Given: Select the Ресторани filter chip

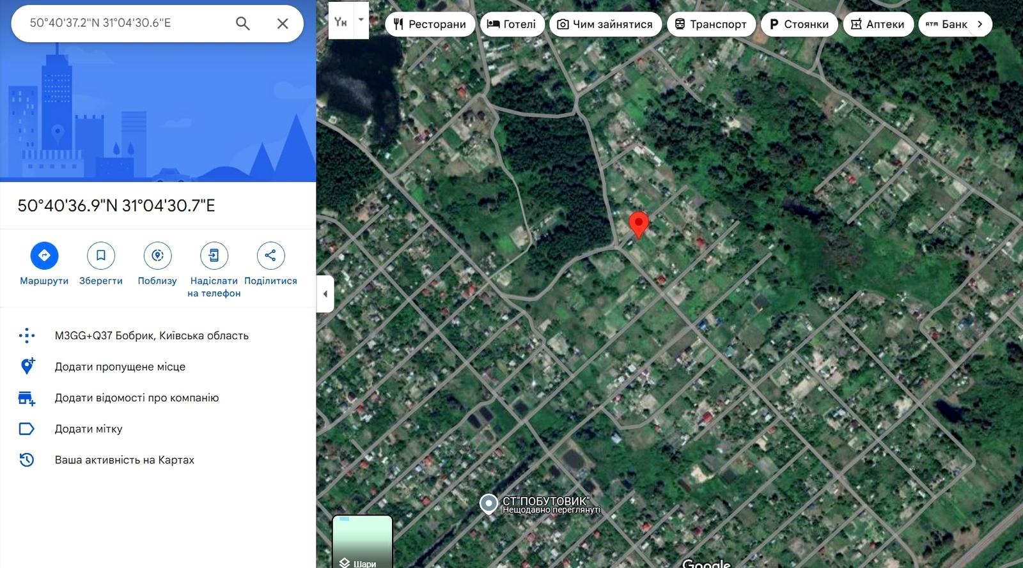Looking at the screenshot, I should 430,24.
